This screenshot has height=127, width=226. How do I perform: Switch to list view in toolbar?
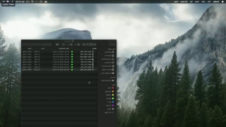[91, 44]
